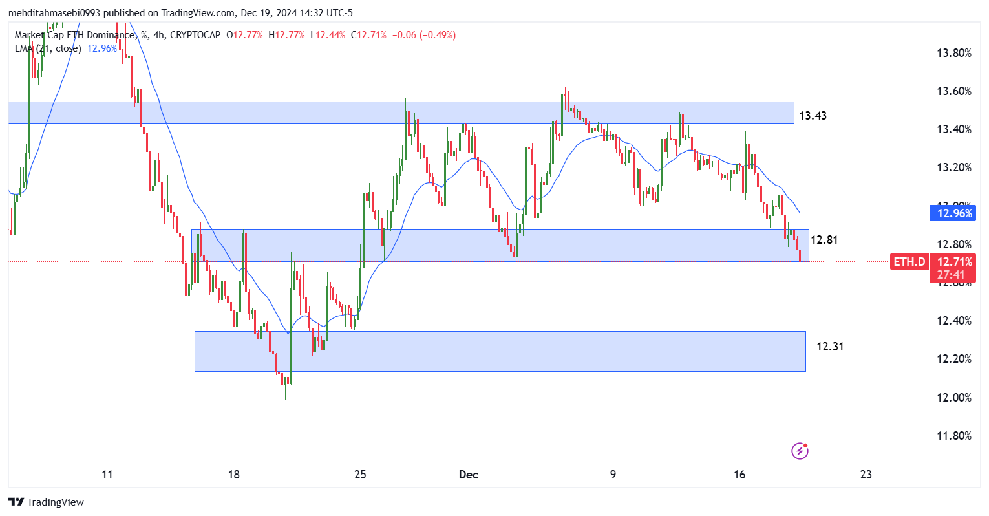Image resolution: width=989 pixels, height=516 pixels.
Task: Select the 12.31 support zone label
Action: point(830,347)
